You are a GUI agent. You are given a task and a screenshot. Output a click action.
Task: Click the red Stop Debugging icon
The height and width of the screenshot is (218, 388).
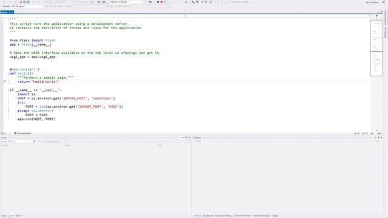click(x=162, y=2)
